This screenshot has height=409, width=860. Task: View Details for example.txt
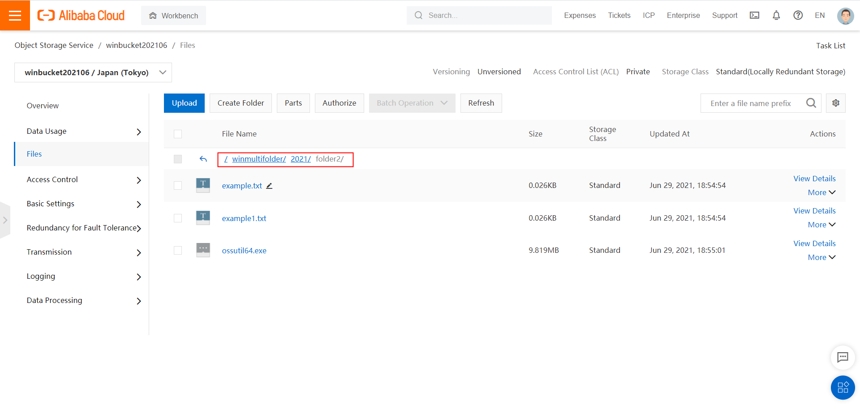(x=814, y=179)
